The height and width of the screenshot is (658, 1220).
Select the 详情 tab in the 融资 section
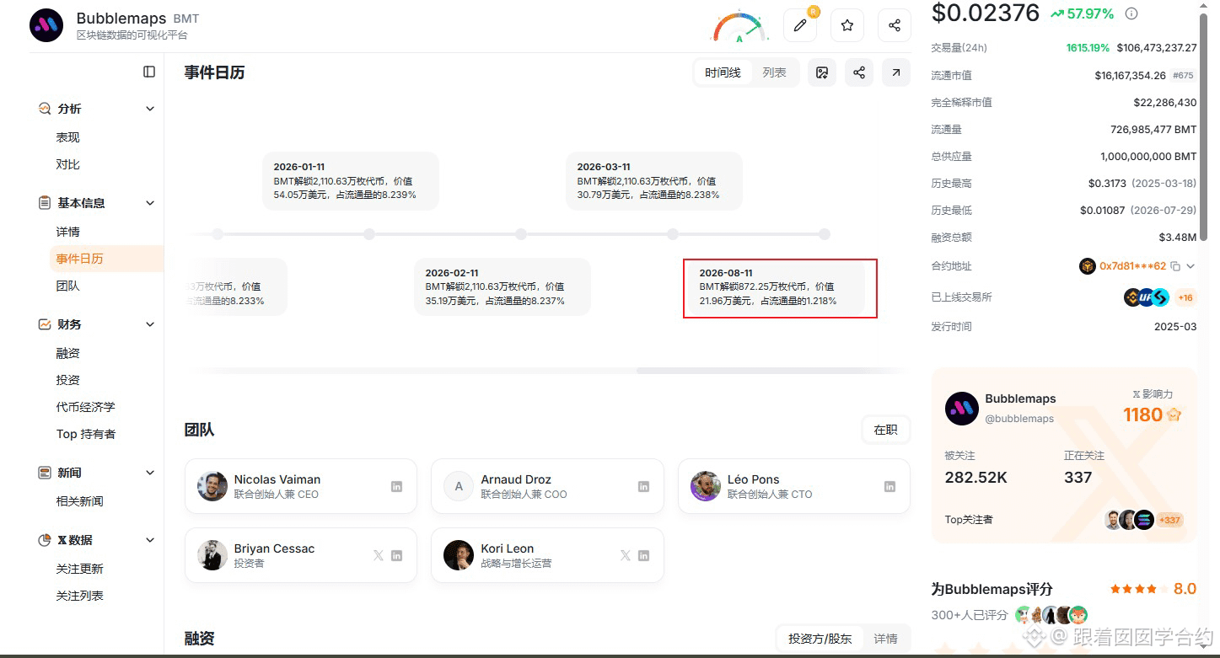point(885,639)
